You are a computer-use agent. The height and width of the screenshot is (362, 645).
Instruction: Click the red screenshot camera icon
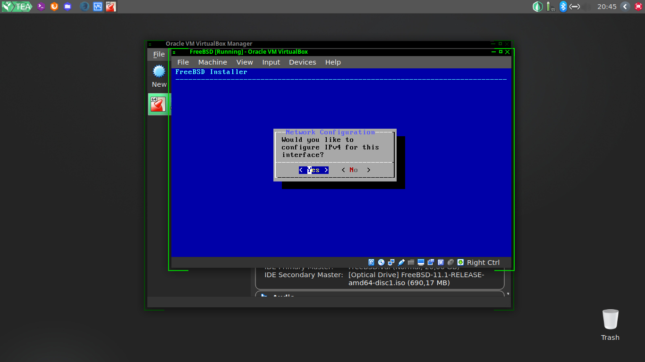pyautogui.click(x=638, y=7)
